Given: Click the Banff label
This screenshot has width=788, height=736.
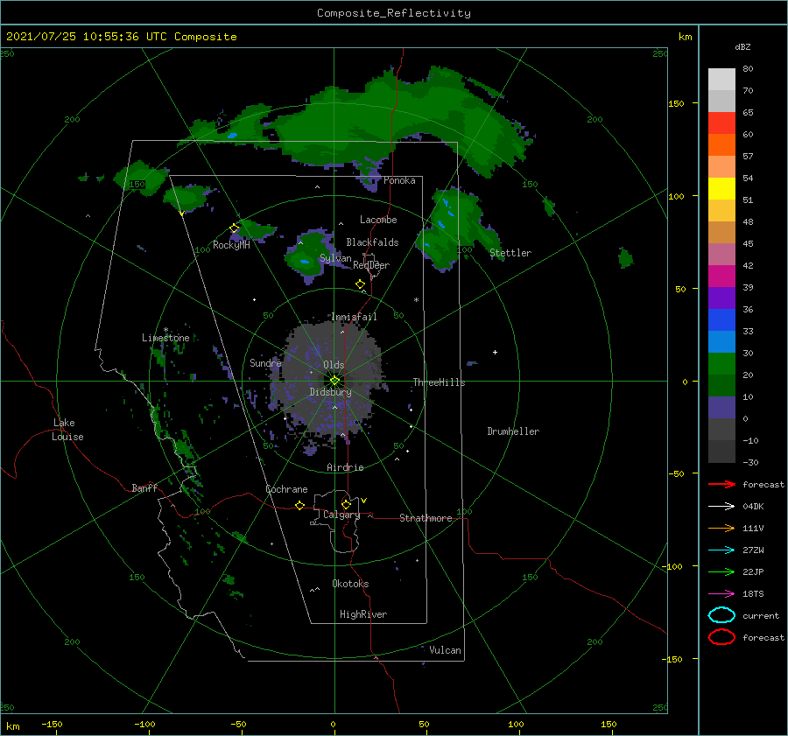Looking at the screenshot, I should point(144,487).
